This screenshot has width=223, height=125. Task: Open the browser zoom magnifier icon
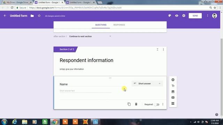coord(210,8)
